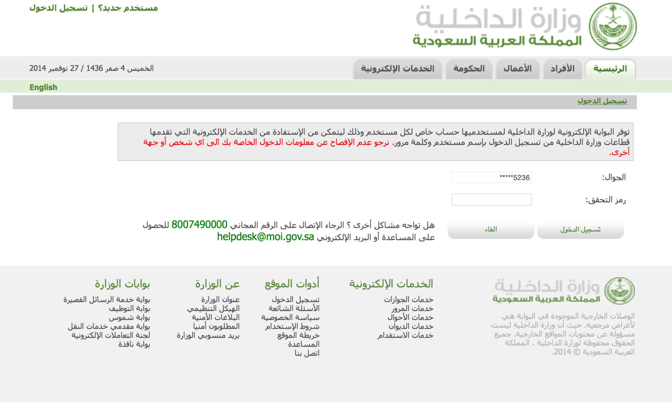
Task: Click the footer Ministry of Interior emblem
Action: [x=620, y=291]
